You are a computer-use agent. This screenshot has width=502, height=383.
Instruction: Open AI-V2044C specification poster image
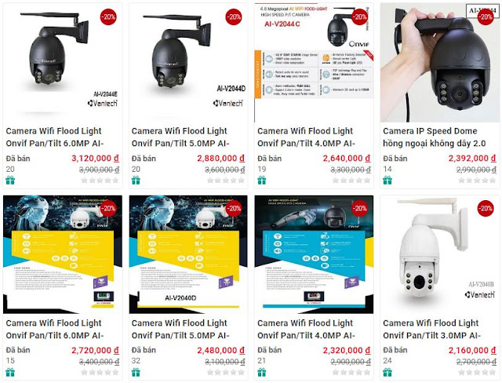(314, 63)
